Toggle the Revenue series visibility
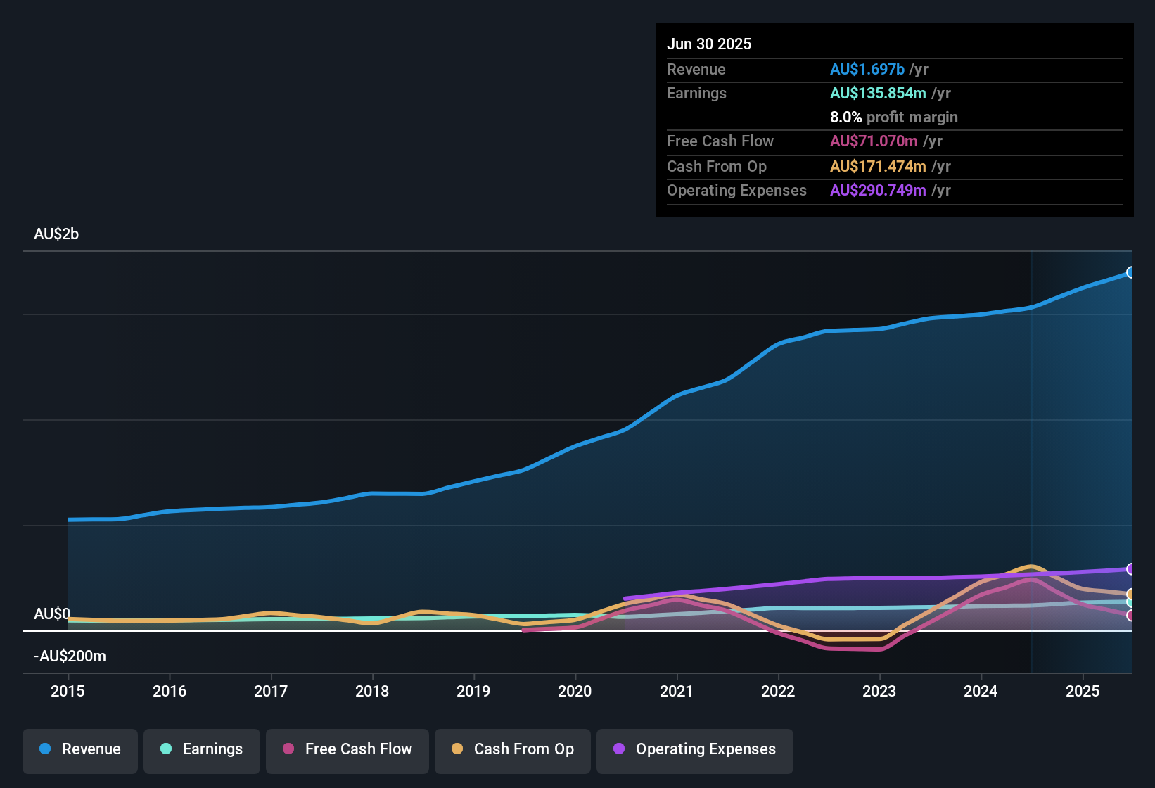The width and height of the screenshot is (1155, 788). coord(79,749)
